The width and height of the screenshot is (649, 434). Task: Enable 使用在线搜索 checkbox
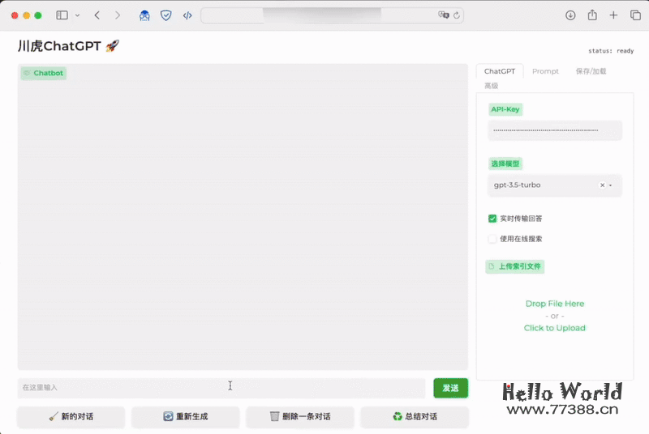(x=492, y=239)
